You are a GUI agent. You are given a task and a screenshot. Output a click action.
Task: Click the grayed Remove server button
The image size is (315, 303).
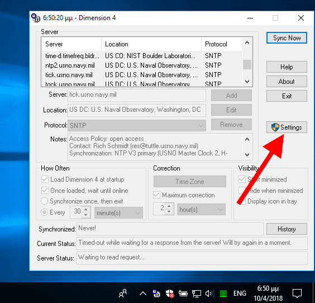pos(231,125)
